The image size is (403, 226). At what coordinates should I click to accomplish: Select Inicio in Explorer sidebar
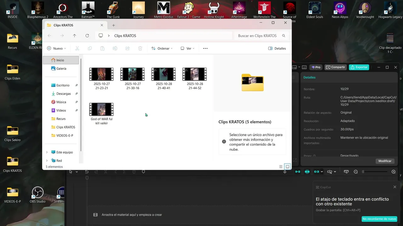[61, 60]
